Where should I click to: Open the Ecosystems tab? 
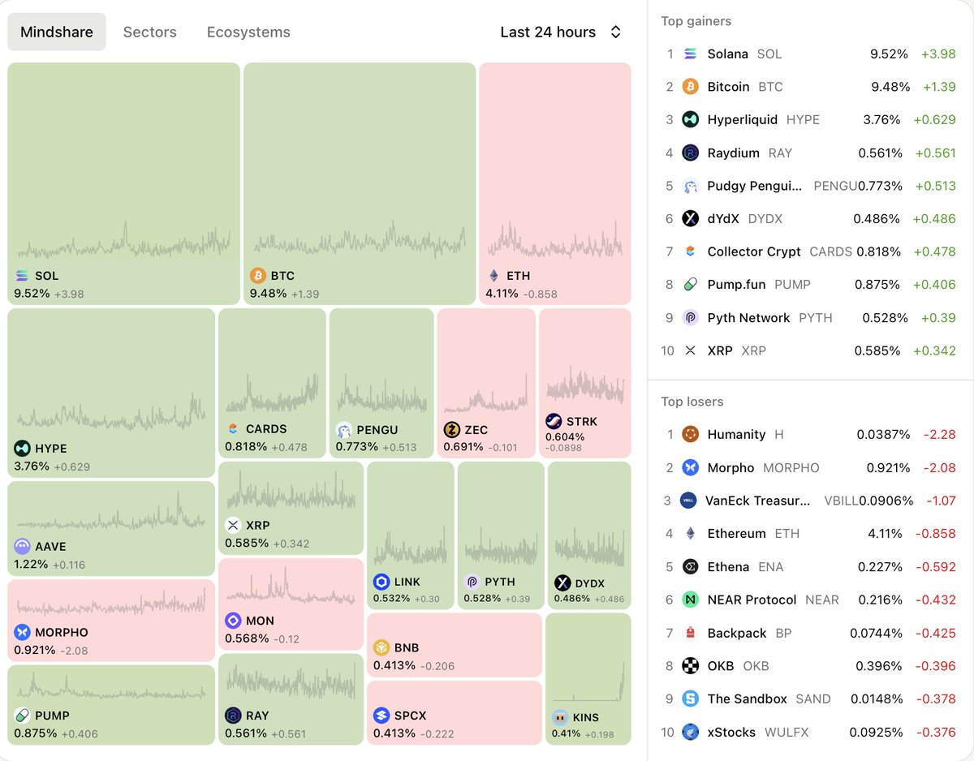click(x=248, y=32)
